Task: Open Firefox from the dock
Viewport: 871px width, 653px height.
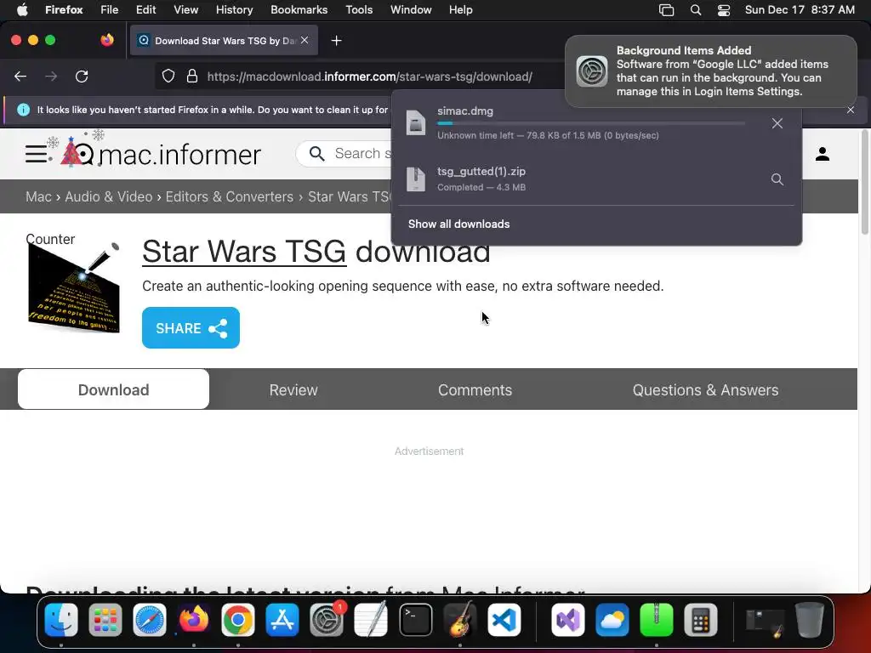Action: pos(194,620)
